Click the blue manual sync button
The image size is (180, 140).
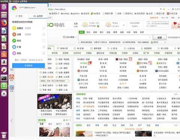[x=28, y=65]
